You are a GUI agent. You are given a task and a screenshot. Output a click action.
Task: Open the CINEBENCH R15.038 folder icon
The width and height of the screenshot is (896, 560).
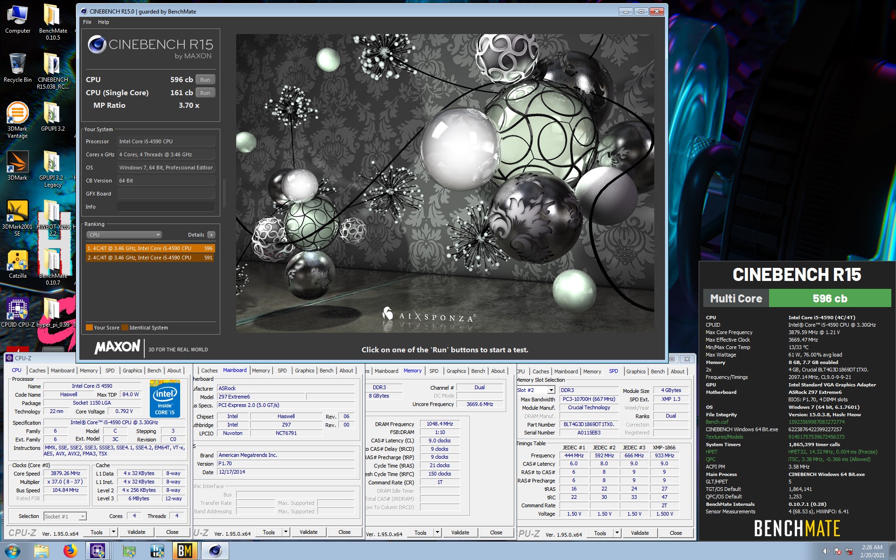point(53,71)
